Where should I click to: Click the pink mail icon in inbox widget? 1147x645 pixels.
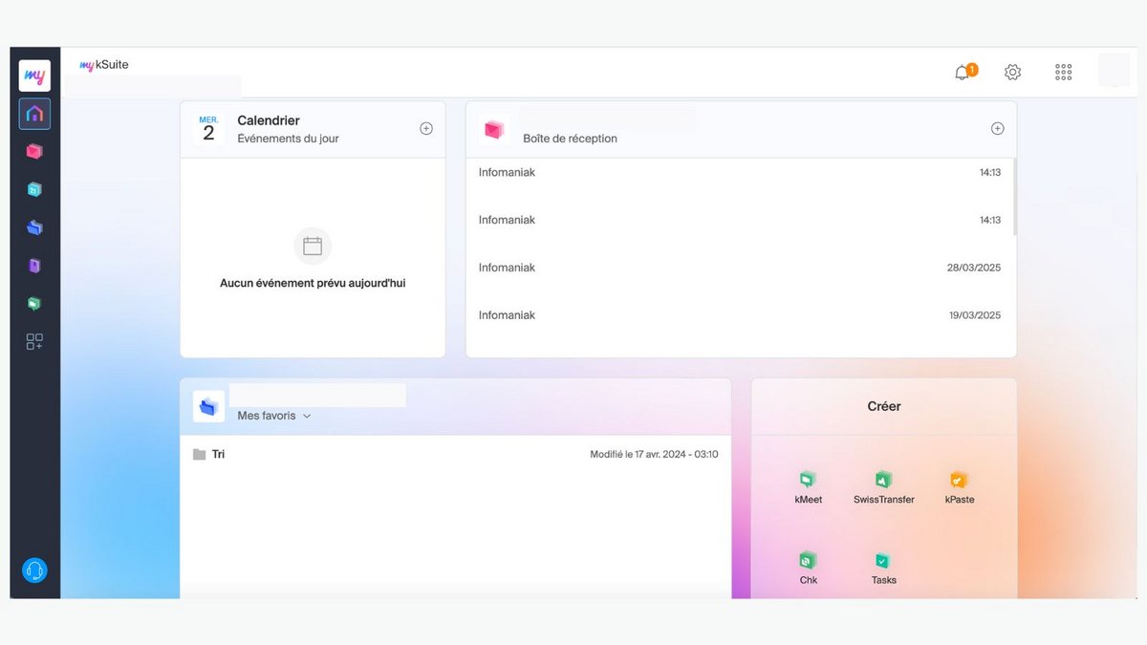pyautogui.click(x=493, y=129)
